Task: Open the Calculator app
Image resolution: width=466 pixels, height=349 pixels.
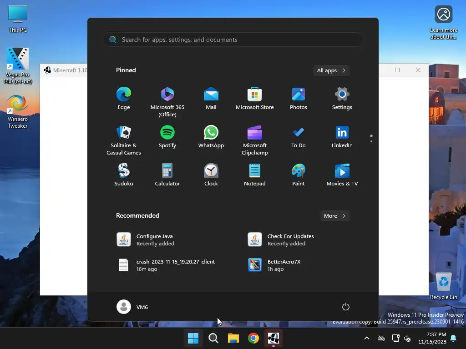Action: coord(167,175)
